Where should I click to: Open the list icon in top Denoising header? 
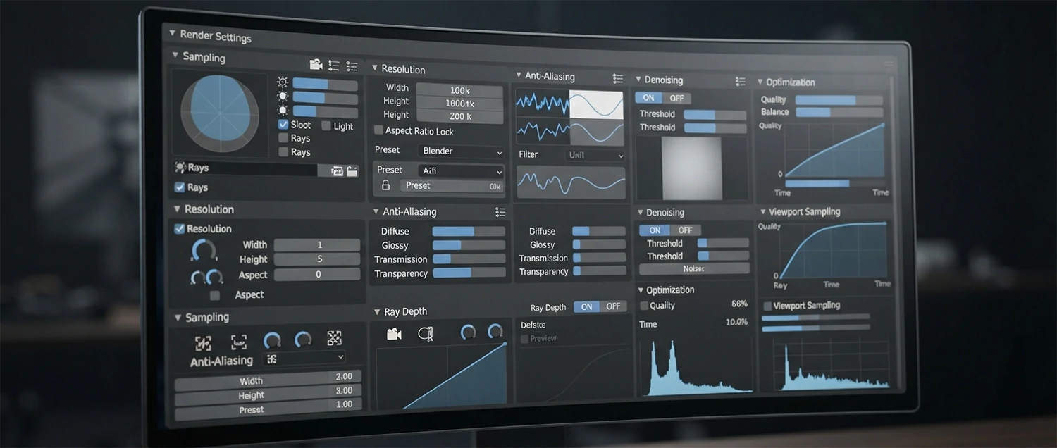point(740,82)
